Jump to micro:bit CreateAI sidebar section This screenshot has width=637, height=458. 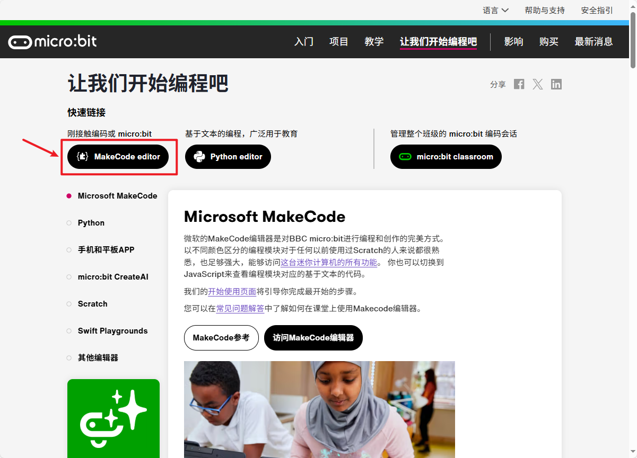point(113,277)
